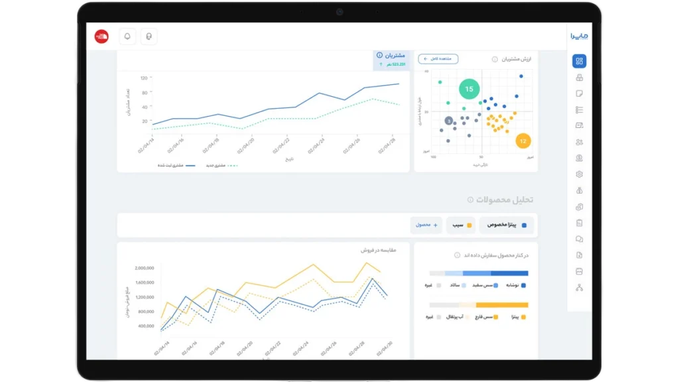Image resolution: width=679 pixels, height=382 pixels.
Task: Open the sticky note icon in sidebar
Action: coord(579,94)
